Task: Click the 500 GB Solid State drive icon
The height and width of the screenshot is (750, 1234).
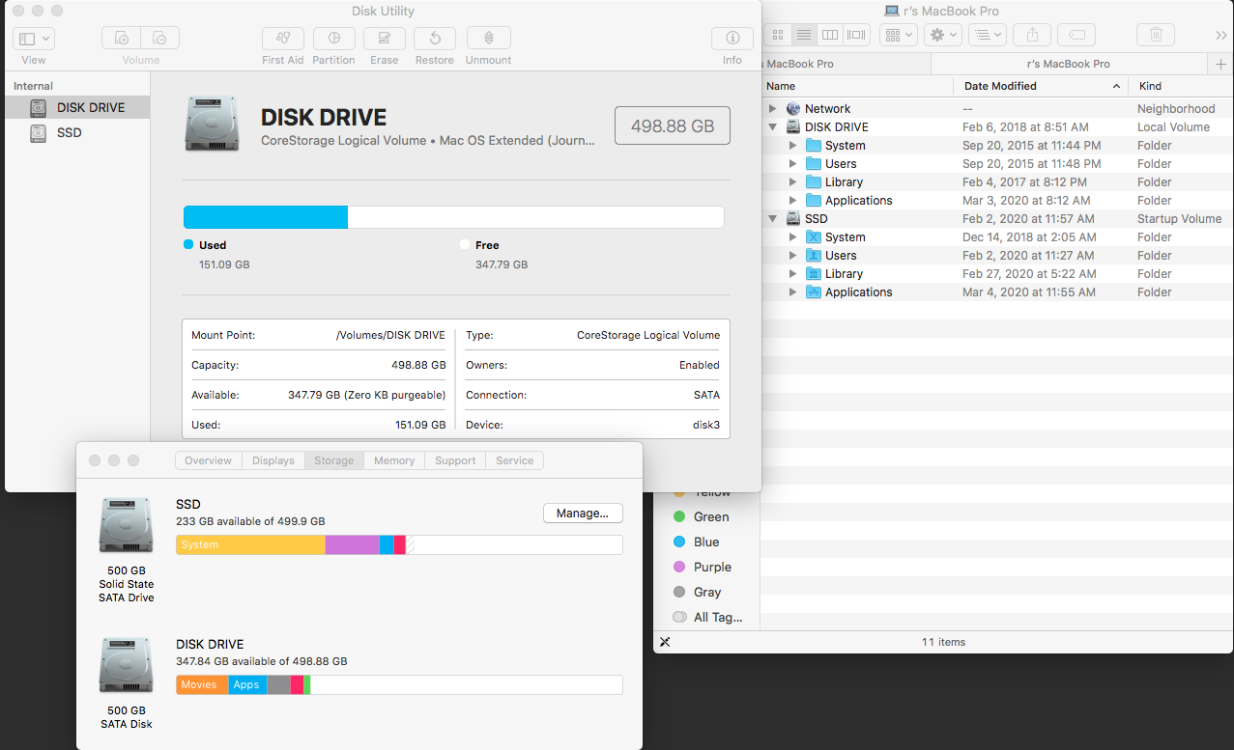Action: pyautogui.click(x=126, y=526)
